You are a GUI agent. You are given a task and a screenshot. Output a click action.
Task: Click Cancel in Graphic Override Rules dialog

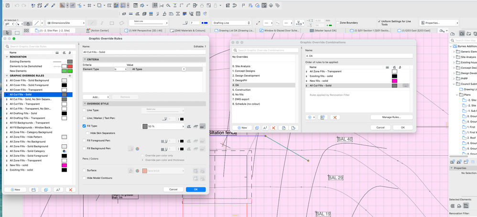point(173,189)
